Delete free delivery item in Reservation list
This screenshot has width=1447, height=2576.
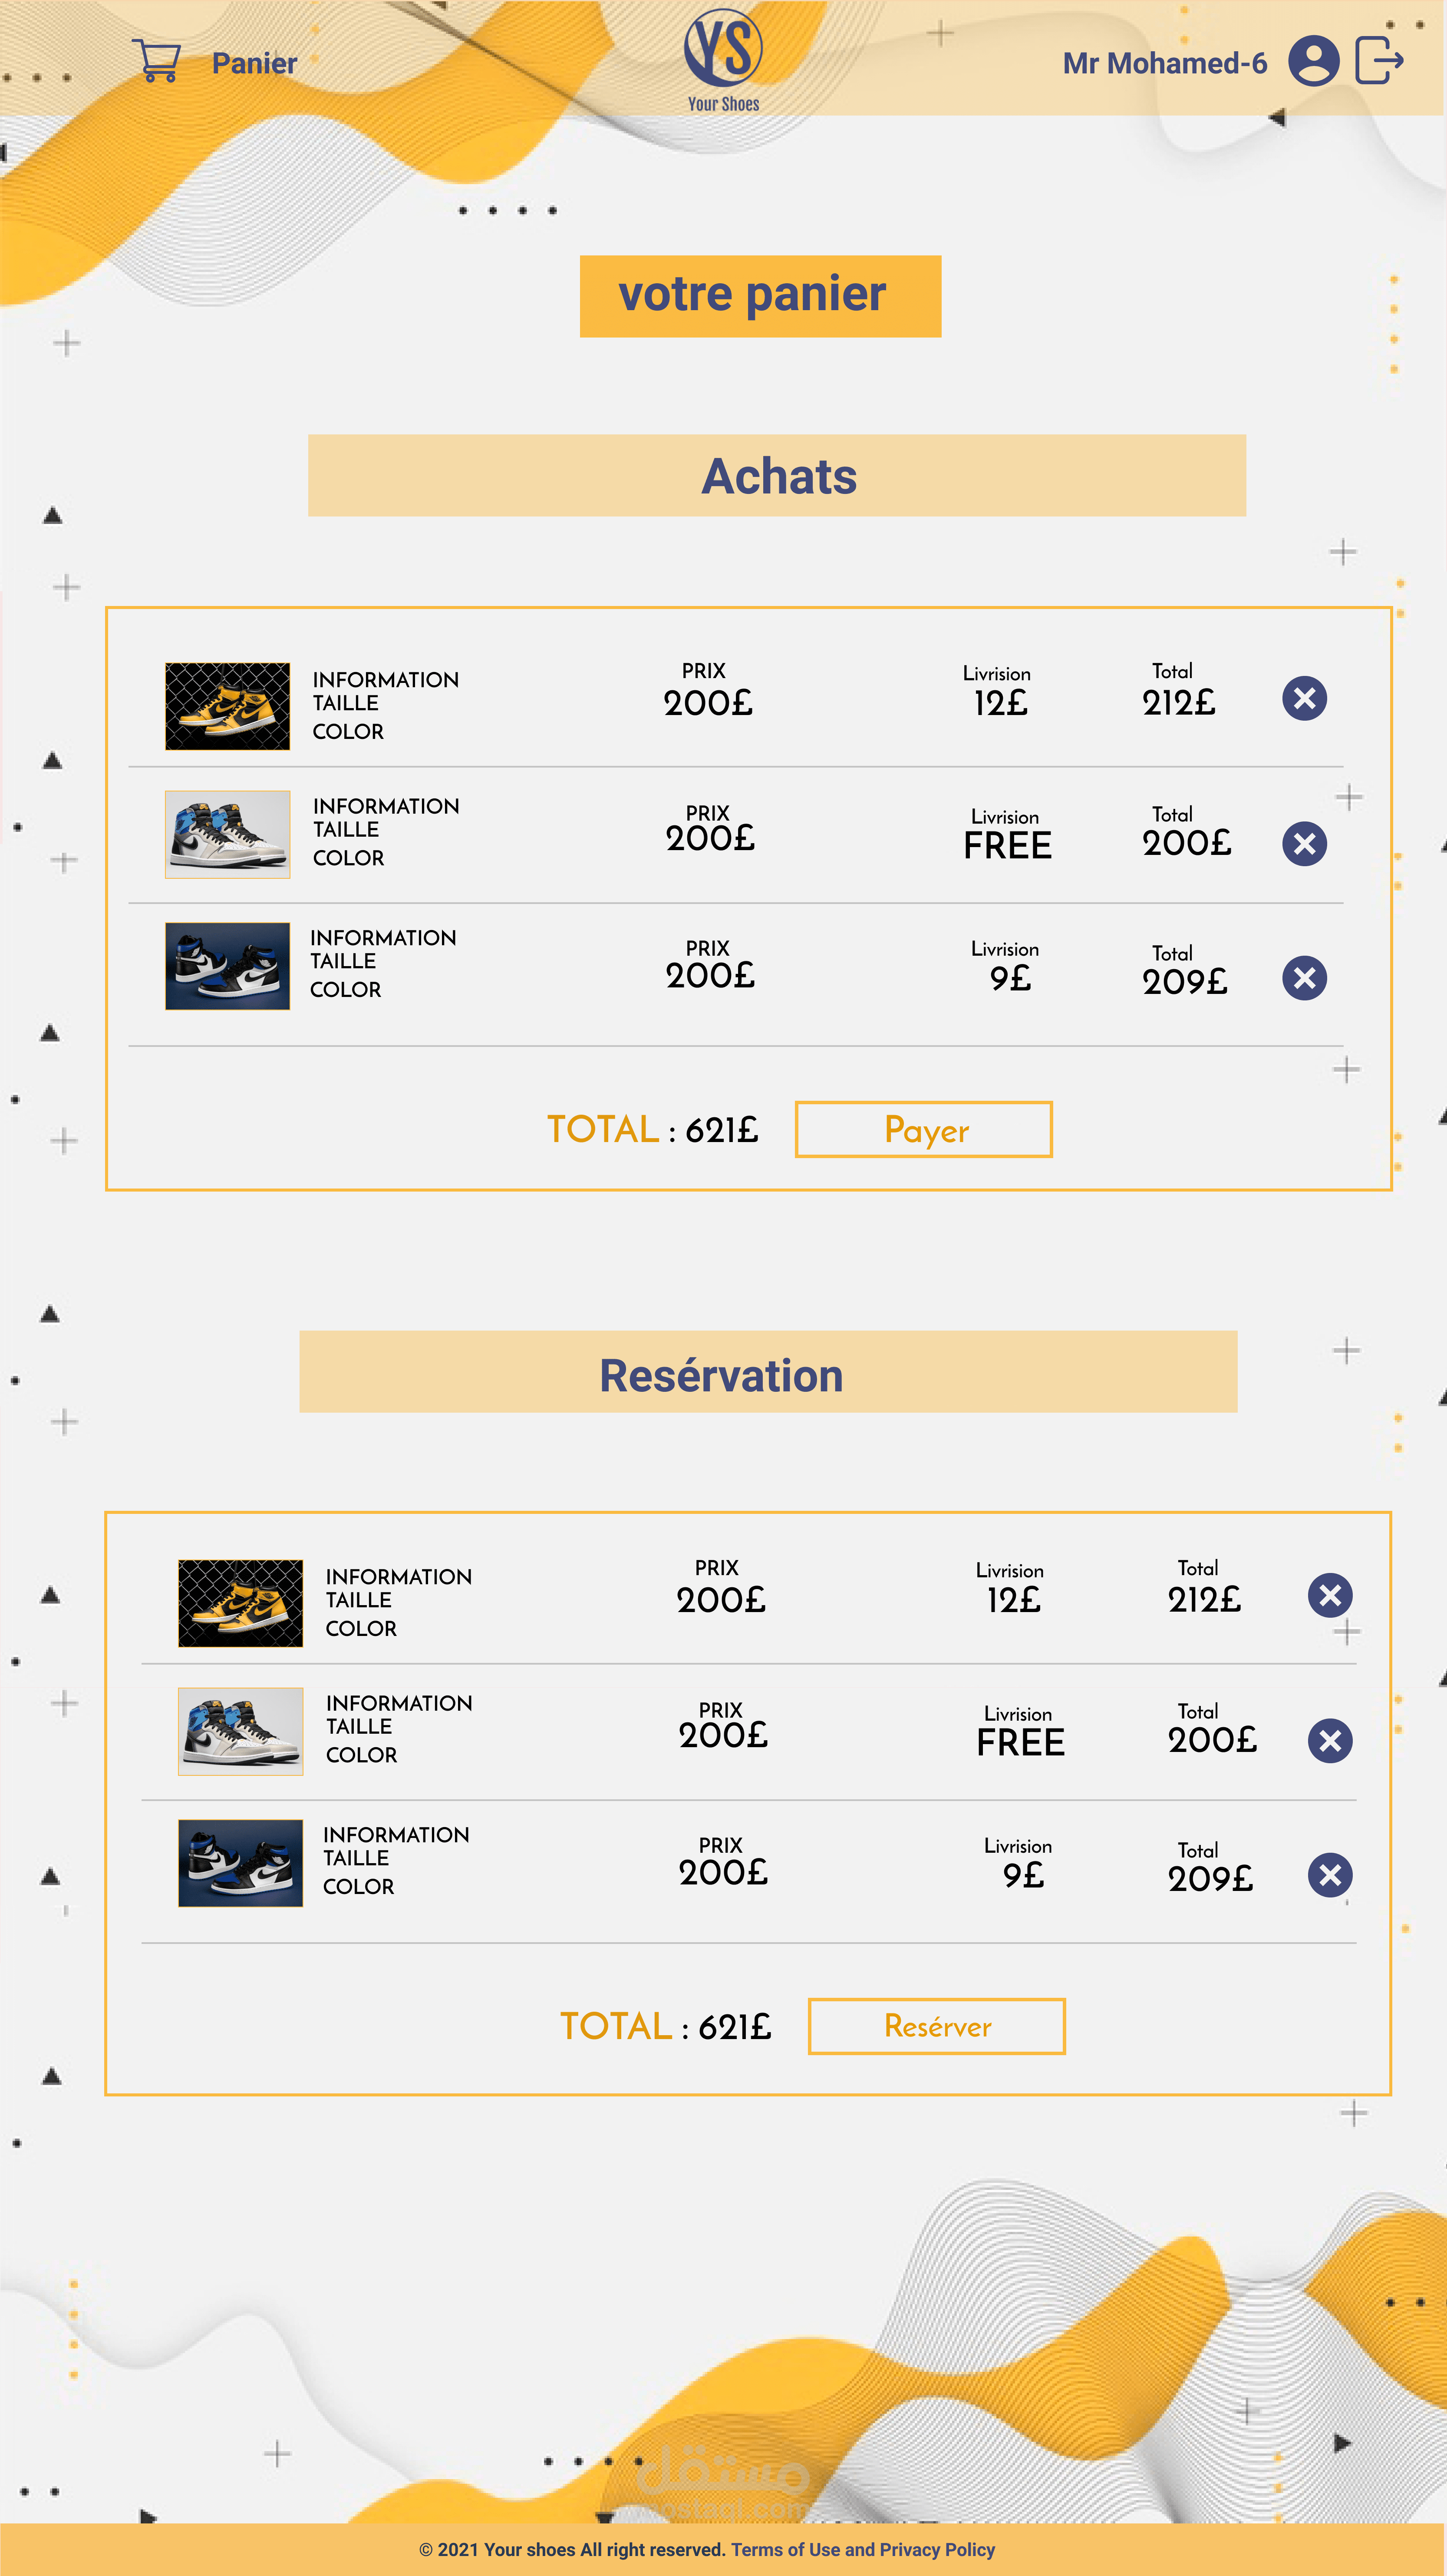[x=1330, y=1741]
